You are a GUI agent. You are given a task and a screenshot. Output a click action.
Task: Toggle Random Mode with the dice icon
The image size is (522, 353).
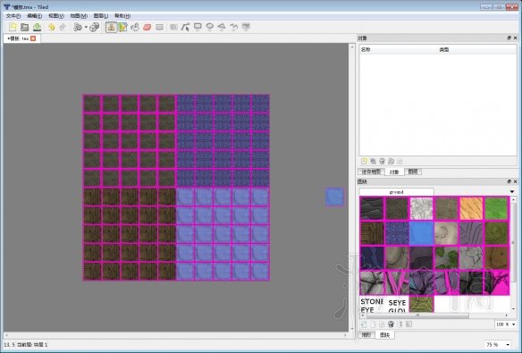tap(94, 27)
